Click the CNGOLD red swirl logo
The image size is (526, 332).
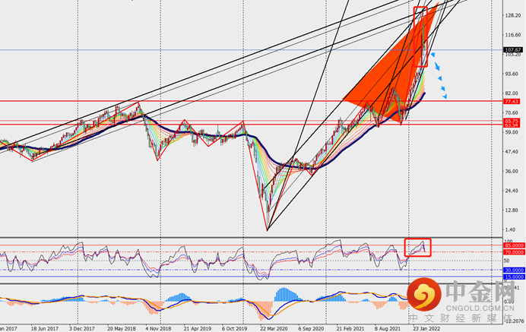point(424,294)
